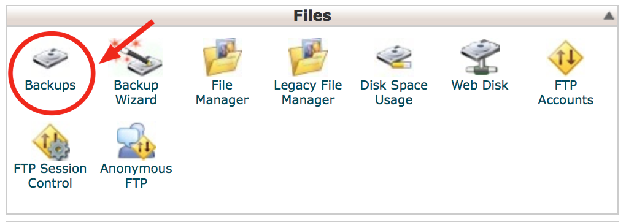The height and width of the screenshot is (222, 626).
Task: Click the Backup Wizard text link
Action: 136,92
